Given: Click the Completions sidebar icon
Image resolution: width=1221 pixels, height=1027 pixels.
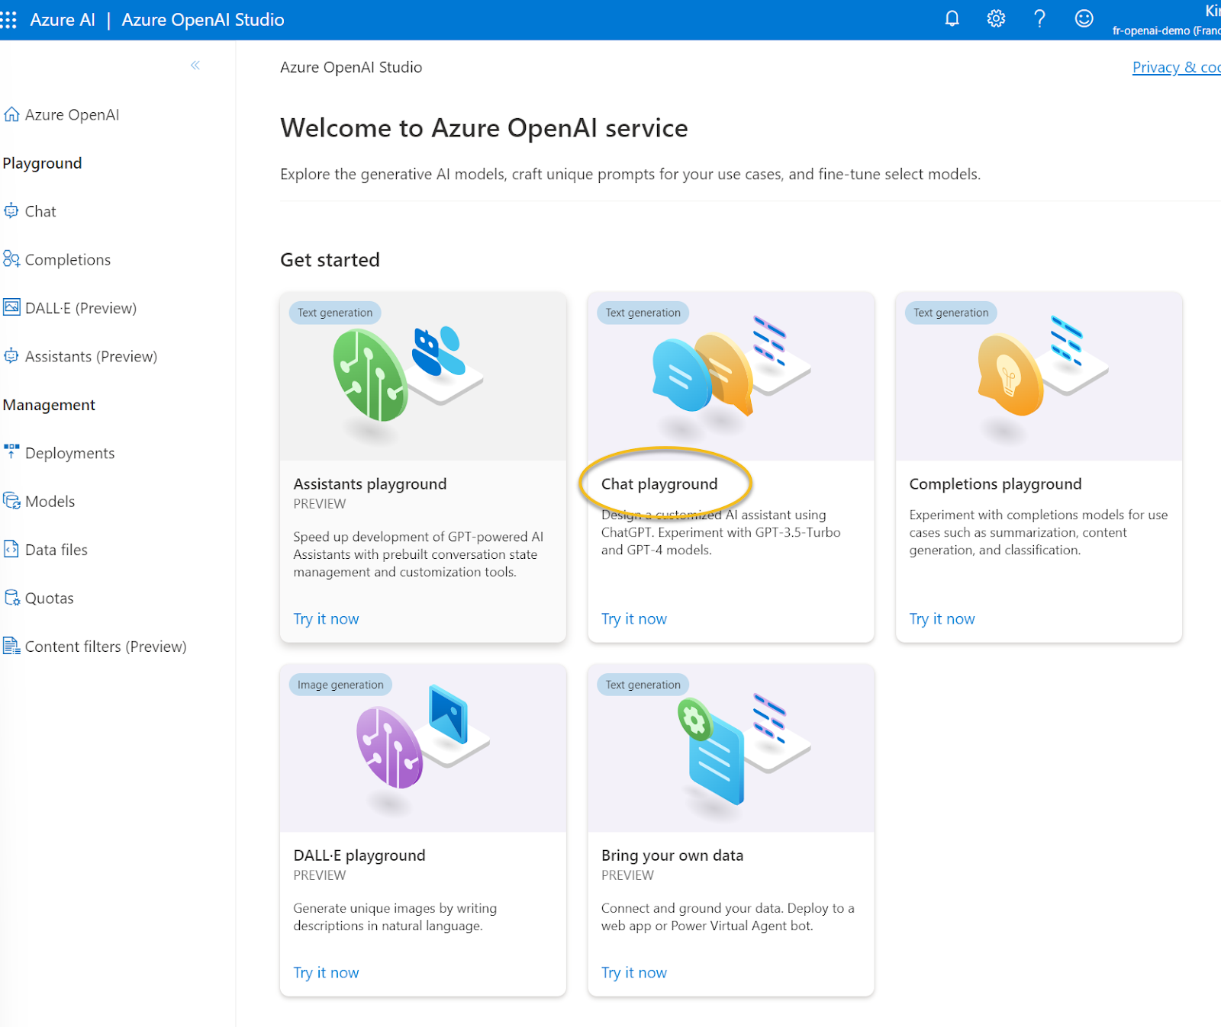Looking at the screenshot, I should tap(11, 259).
